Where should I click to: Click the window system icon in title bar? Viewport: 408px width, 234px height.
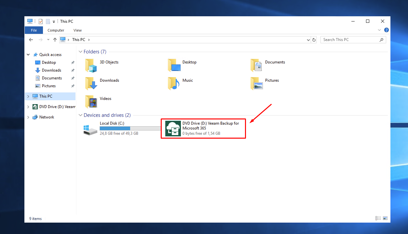30,21
